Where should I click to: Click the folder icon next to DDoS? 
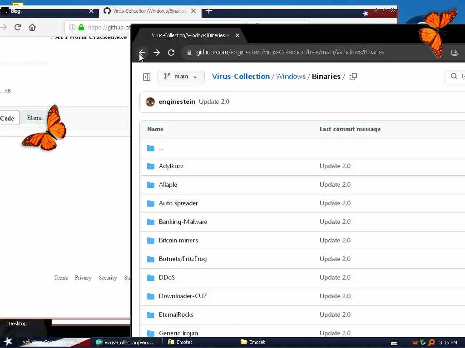tap(151, 278)
